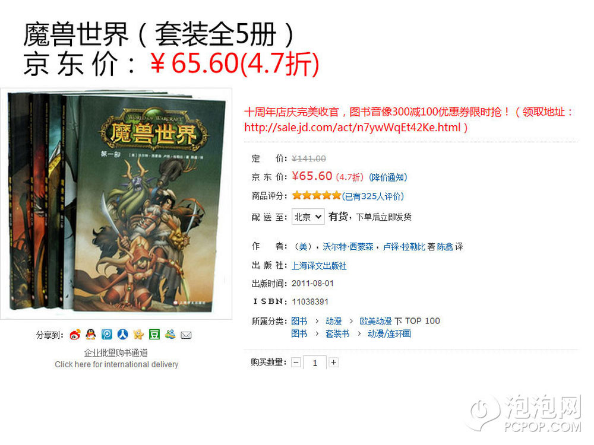Go to 欧美动漫 category breadcrumb
The height and width of the screenshot is (445, 594).
pos(375,321)
